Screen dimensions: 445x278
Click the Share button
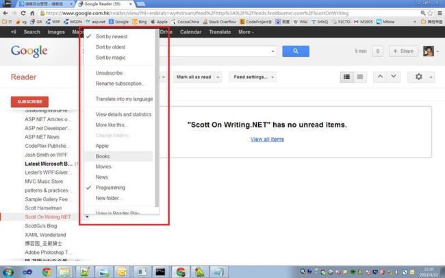click(403, 51)
